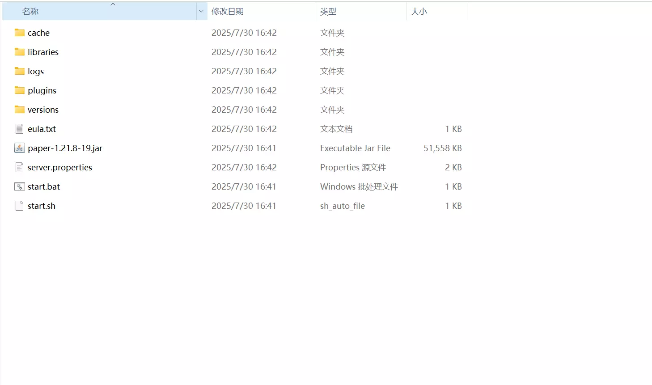The image size is (652, 385).
Task: Select the paper-1.21.8-19.jar file name
Action: tap(65, 148)
